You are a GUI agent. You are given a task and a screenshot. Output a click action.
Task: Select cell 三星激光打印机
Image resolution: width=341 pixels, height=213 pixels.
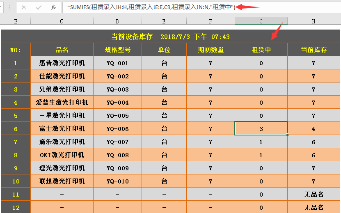tap(62, 115)
